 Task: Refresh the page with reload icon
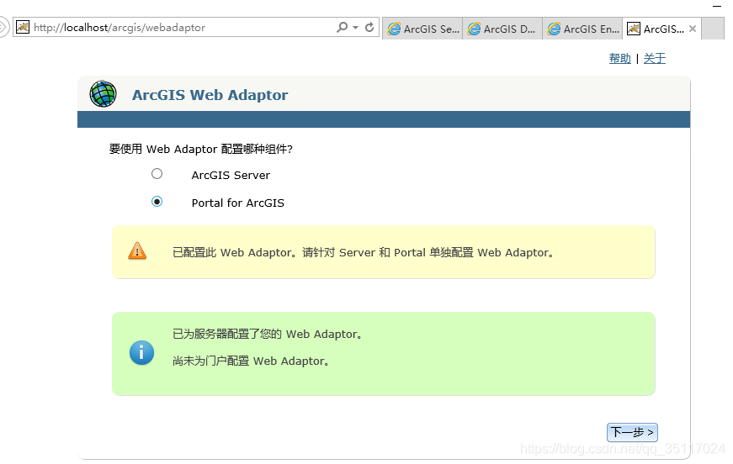[369, 27]
